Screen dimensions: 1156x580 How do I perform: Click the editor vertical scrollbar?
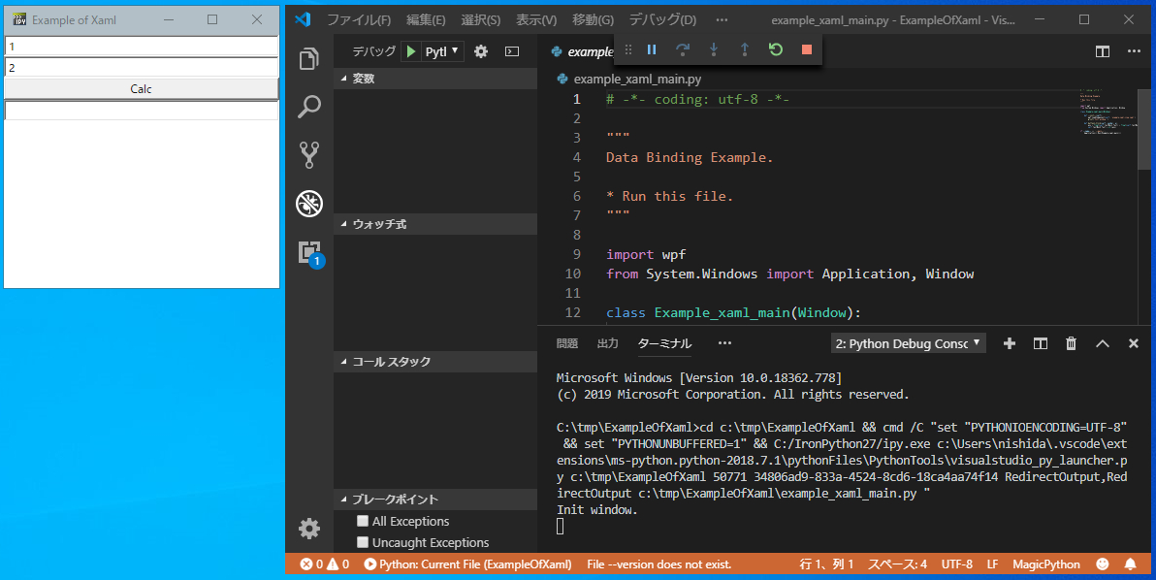point(1144,130)
